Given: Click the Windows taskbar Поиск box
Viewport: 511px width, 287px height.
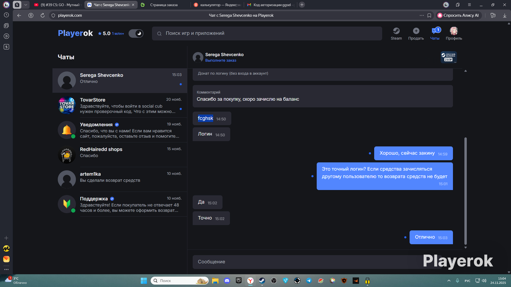Looking at the screenshot, I should tap(180, 281).
